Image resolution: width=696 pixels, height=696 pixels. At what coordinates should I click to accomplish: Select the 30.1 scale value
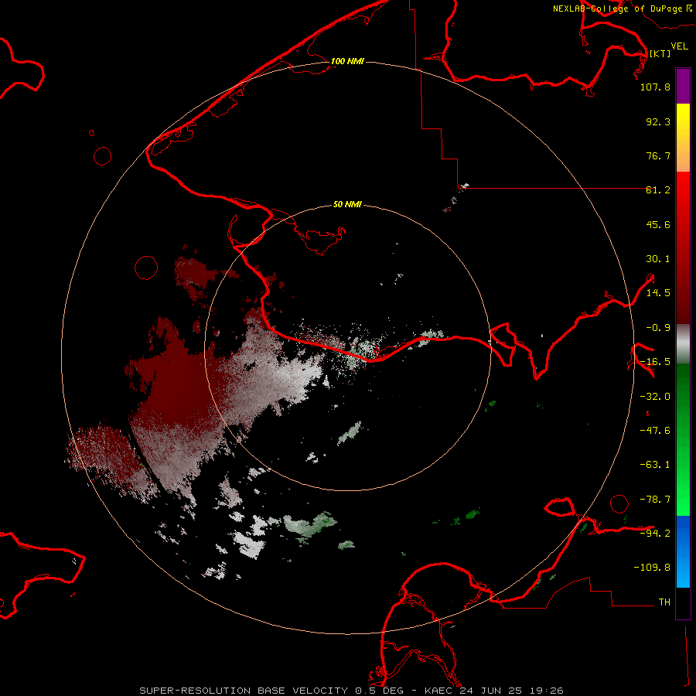pyautogui.click(x=658, y=259)
